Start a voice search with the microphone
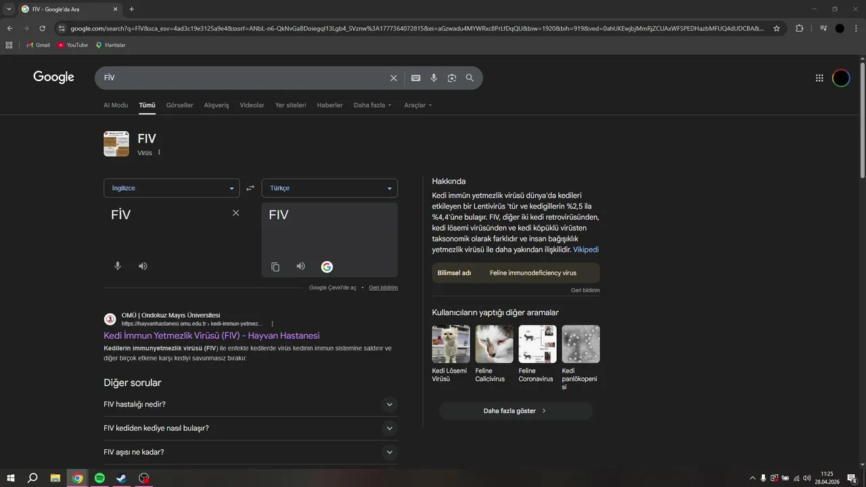Screen dimensions: 866x487 tap(434, 78)
